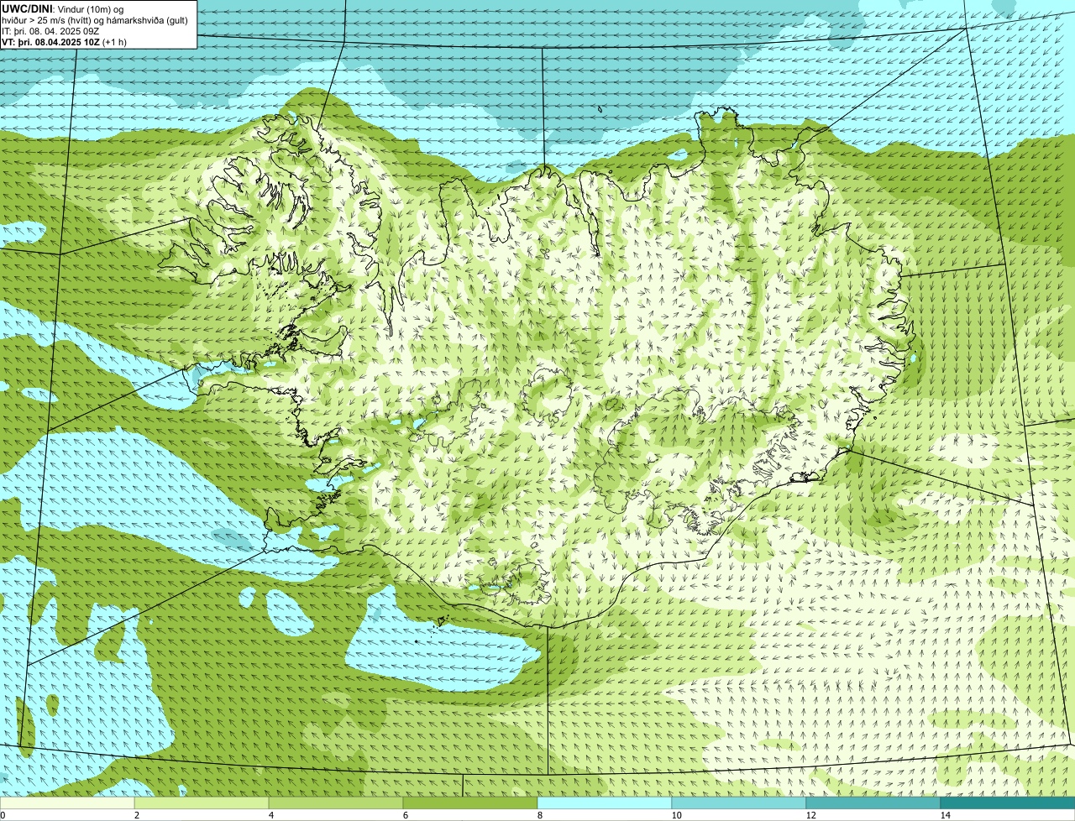Click the "10" label on the color scale
Screen dimensions: 1075x821
click(676, 815)
